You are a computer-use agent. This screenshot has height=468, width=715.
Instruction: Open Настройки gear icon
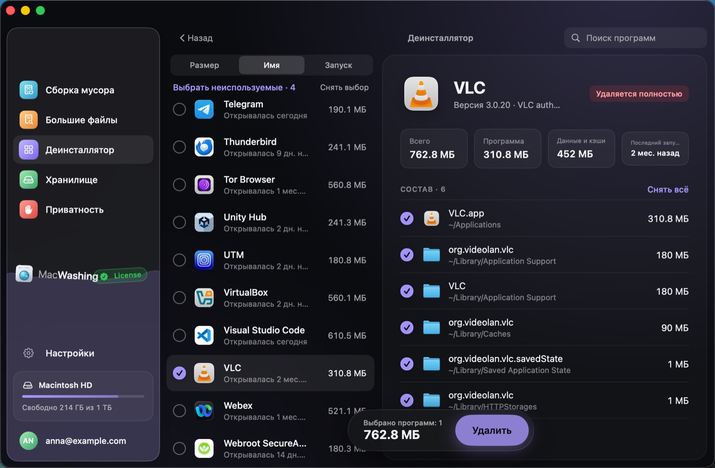click(x=29, y=353)
